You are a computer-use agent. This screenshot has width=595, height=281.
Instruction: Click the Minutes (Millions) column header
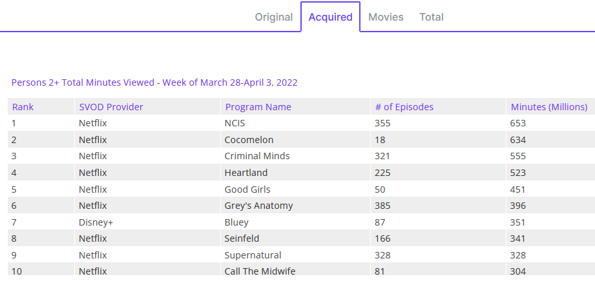point(548,107)
